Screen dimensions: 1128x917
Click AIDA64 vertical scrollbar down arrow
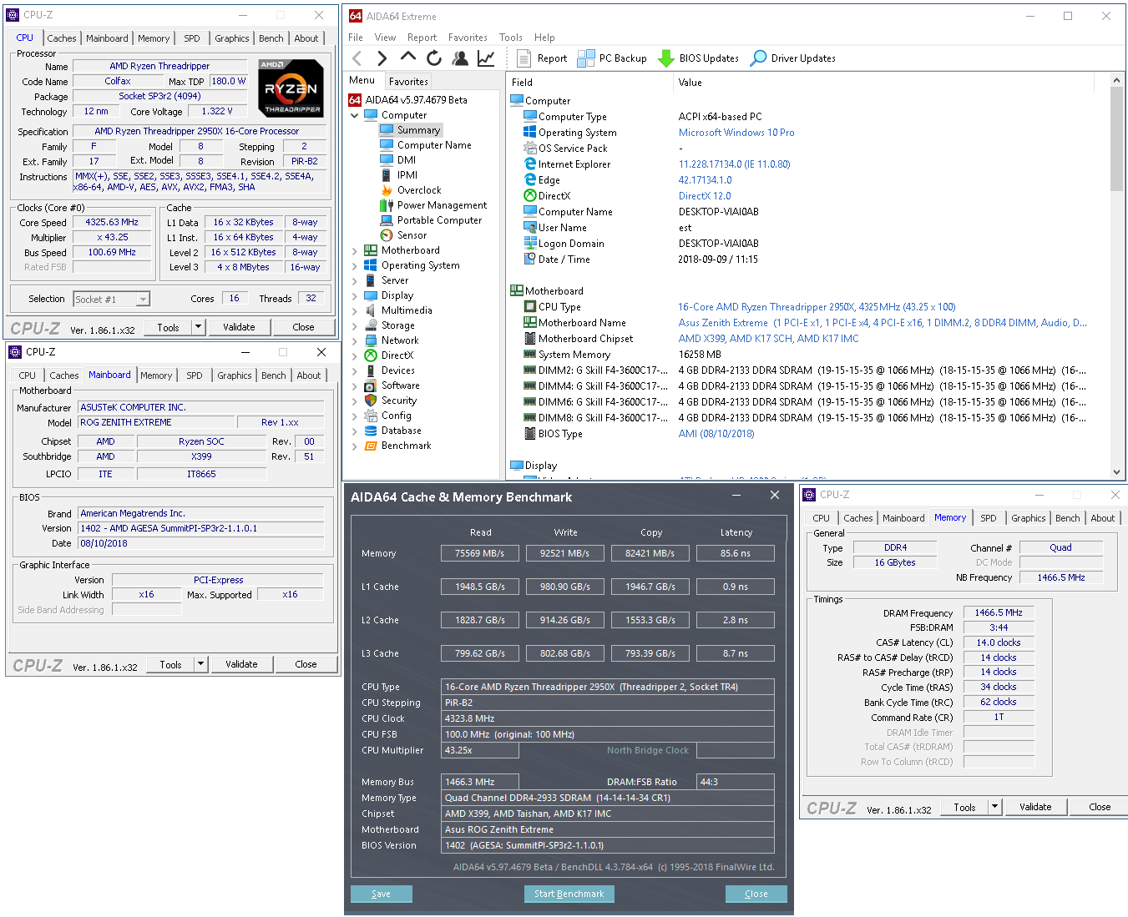coord(1117,472)
